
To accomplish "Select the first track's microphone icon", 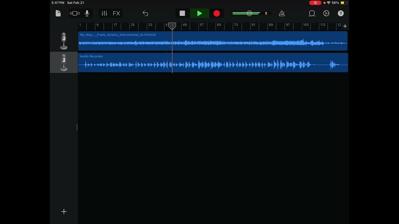I will (x=64, y=41).
